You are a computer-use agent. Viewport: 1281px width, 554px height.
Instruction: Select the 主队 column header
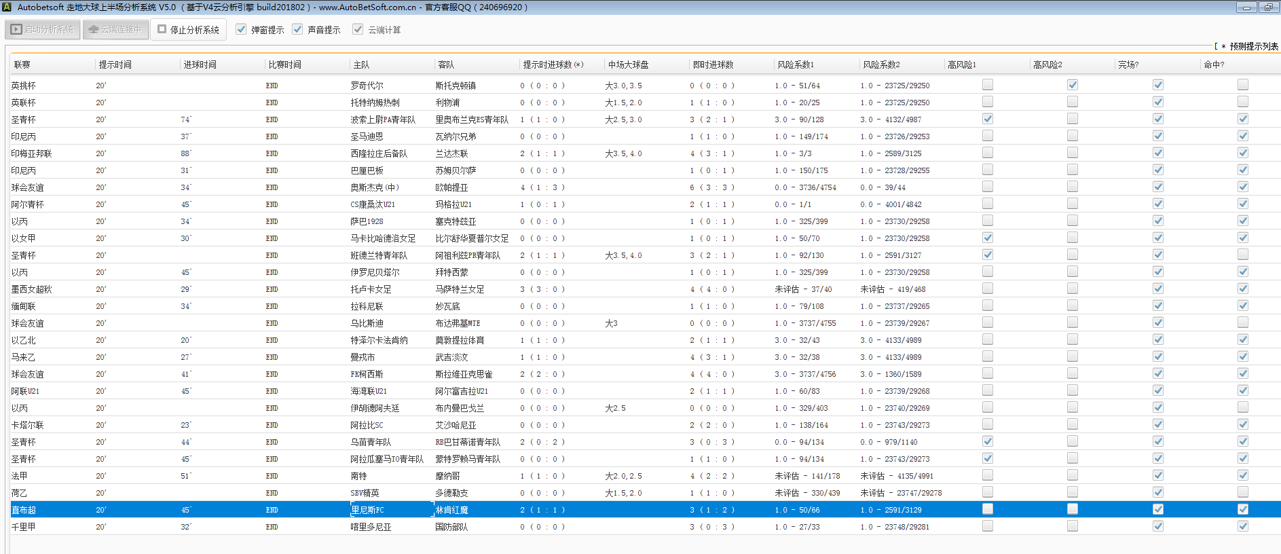click(361, 65)
